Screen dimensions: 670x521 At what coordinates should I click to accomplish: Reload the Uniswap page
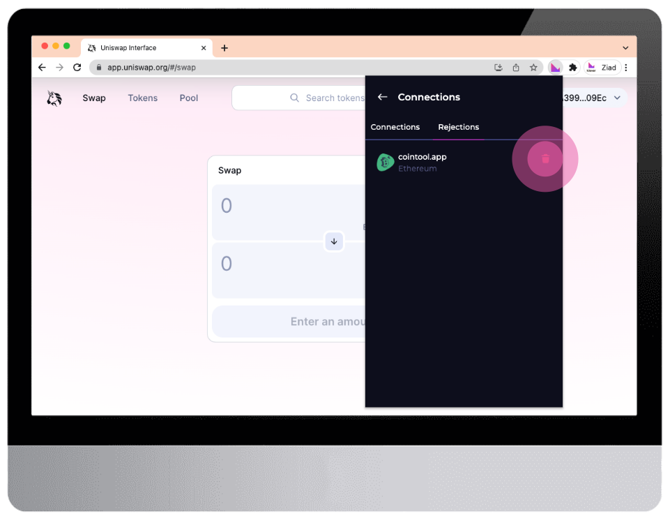[77, 68]
